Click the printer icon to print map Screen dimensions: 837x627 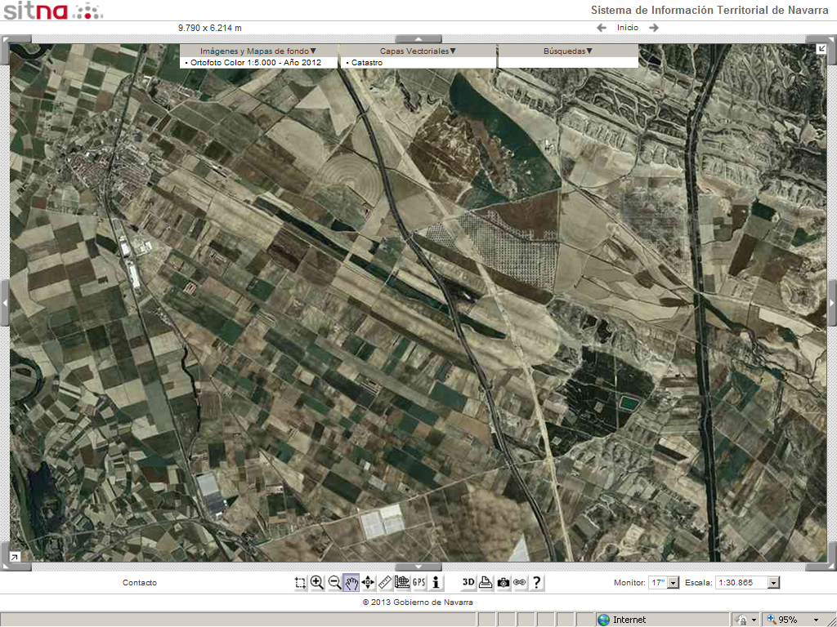[x=486, y=582]
